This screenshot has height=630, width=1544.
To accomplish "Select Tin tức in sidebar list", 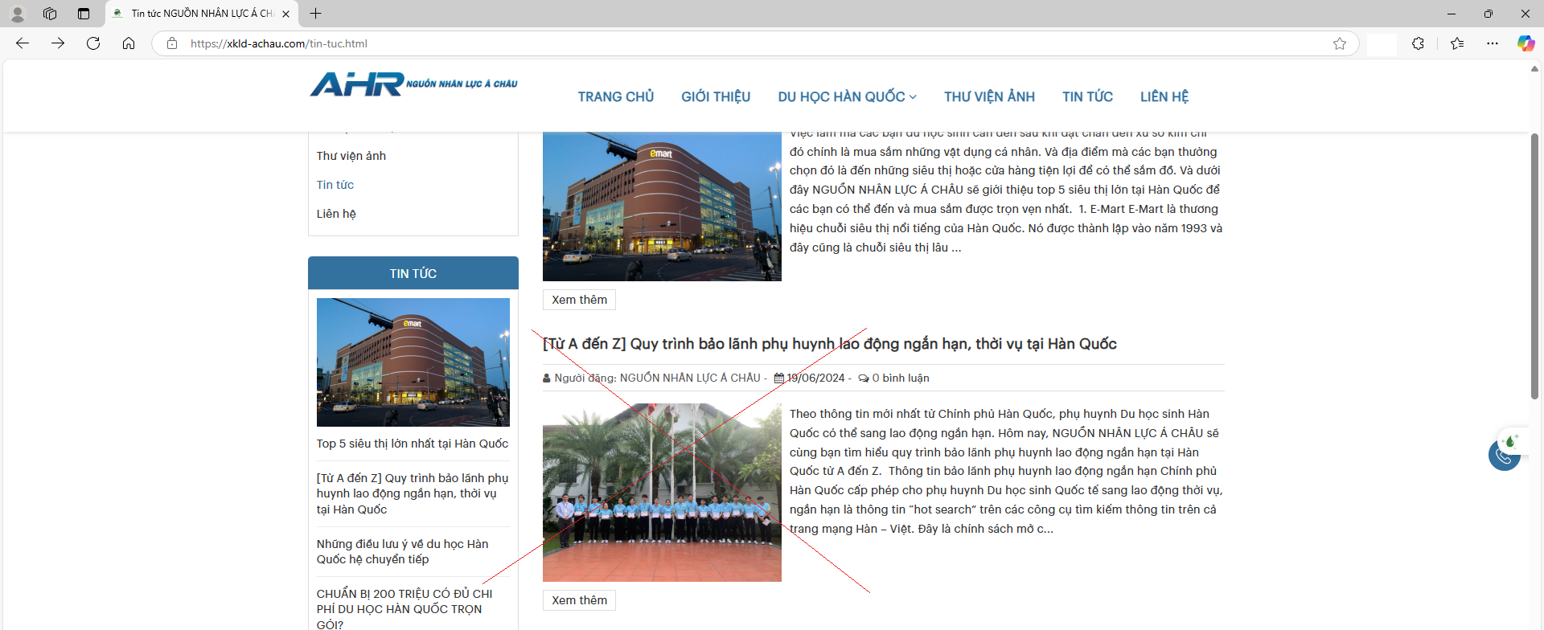I will (x=335, y=185).
